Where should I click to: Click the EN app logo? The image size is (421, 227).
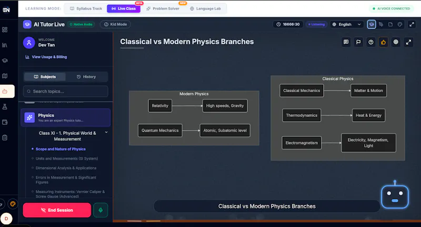click(x=6, y=9)
